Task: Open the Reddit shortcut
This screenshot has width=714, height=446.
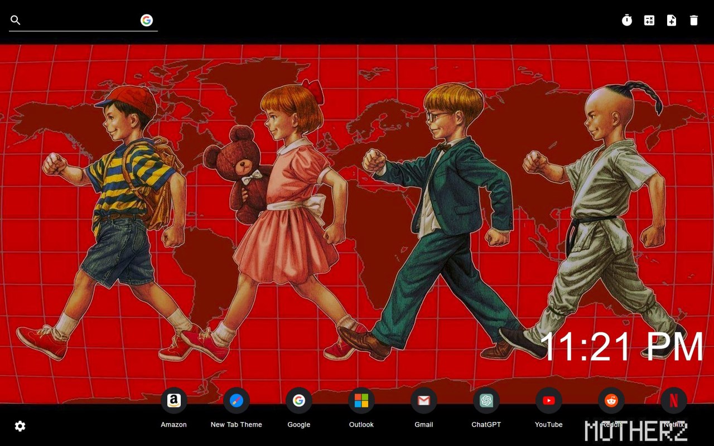Action: pos(611,401)
